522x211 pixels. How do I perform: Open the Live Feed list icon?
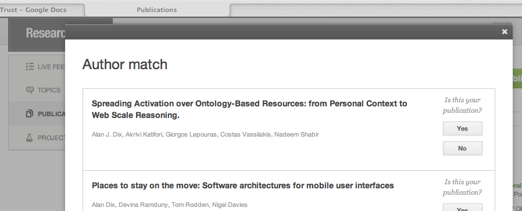point(30,67)
